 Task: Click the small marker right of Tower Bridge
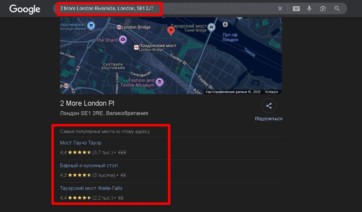[x=225, y=24]
